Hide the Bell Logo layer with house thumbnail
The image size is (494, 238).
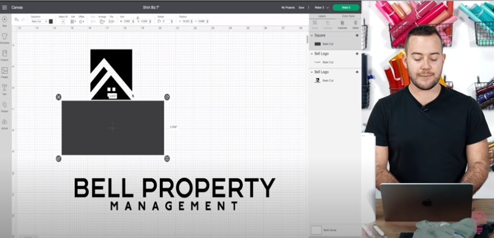(357, 72)
